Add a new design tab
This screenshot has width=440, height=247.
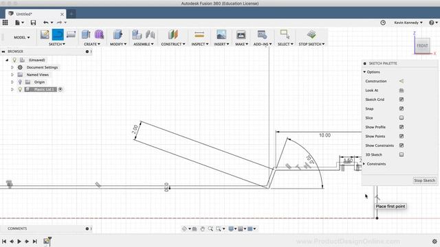(71, 14)
